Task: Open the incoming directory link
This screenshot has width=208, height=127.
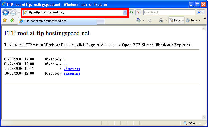Action: tap(72, 74)
